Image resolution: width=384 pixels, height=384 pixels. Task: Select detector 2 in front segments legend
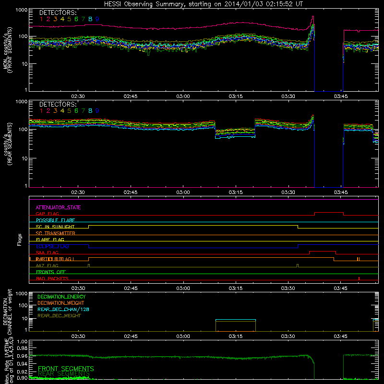[x=48, y=19]
